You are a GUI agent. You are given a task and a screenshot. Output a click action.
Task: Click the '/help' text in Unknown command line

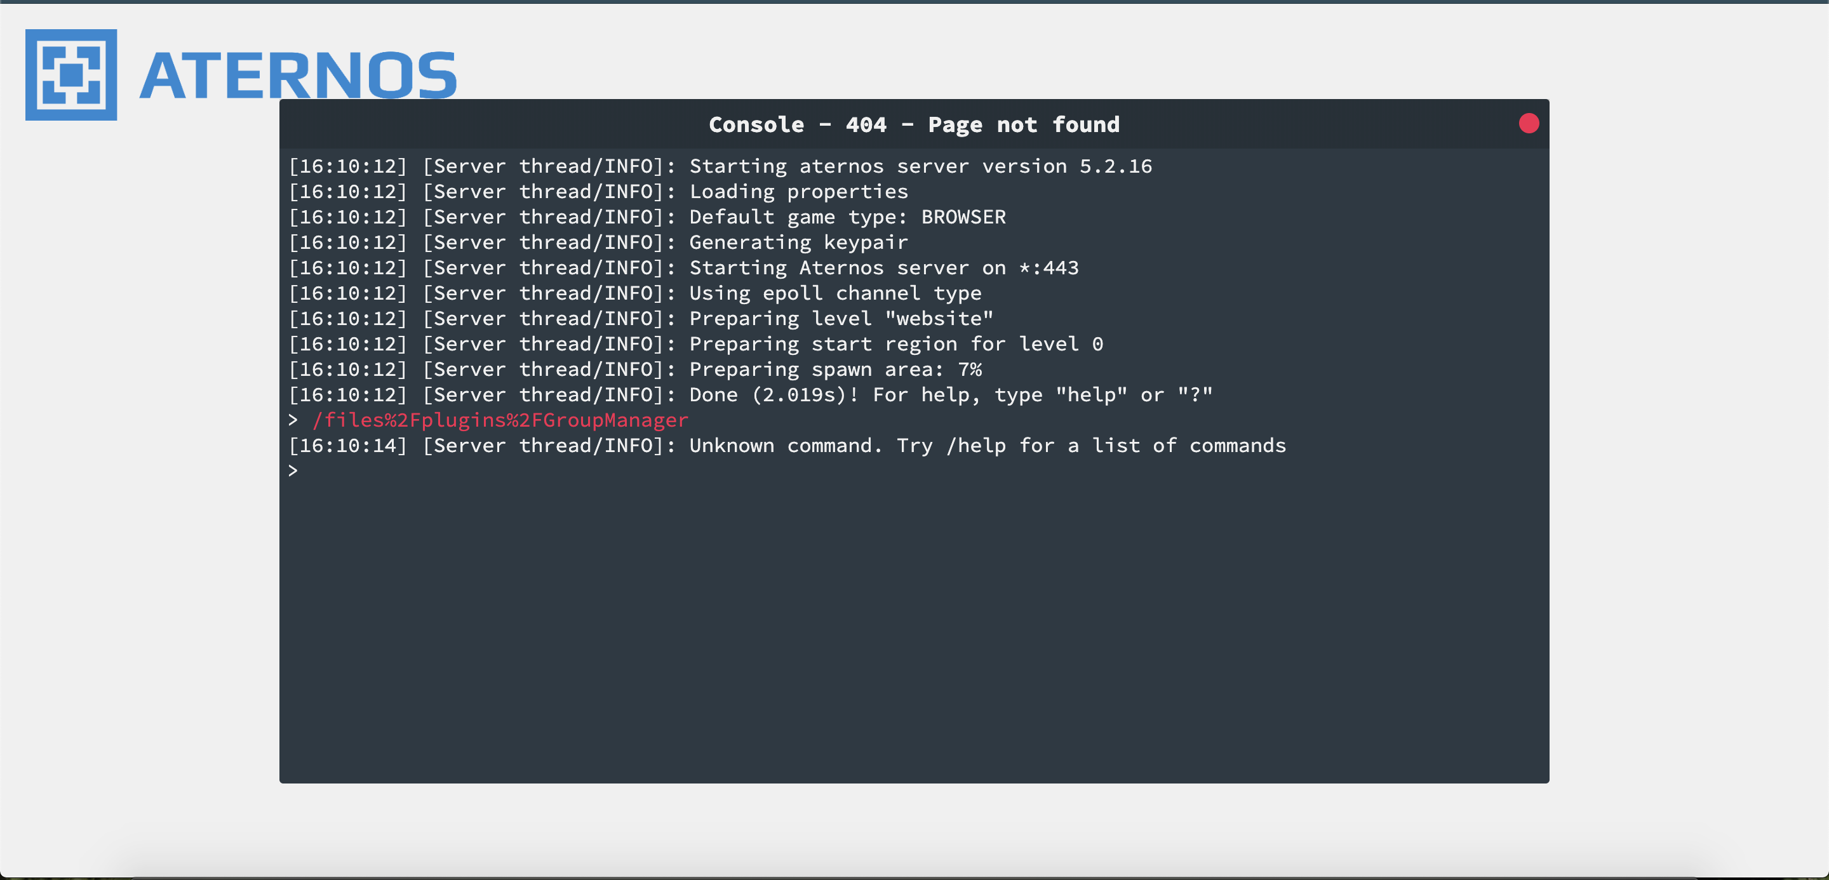pos(975,446)
